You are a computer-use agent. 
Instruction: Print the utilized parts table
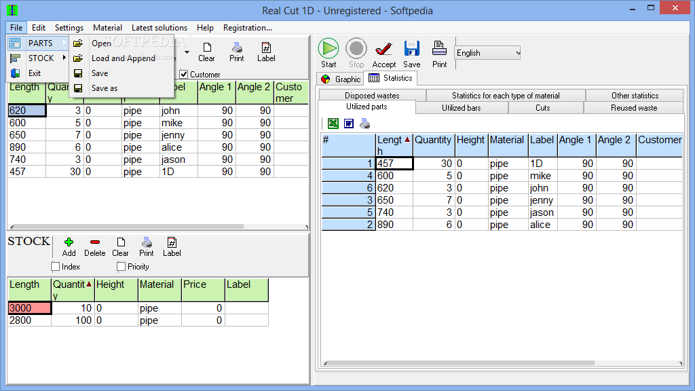pyautogui.click(x=364, y=124)
